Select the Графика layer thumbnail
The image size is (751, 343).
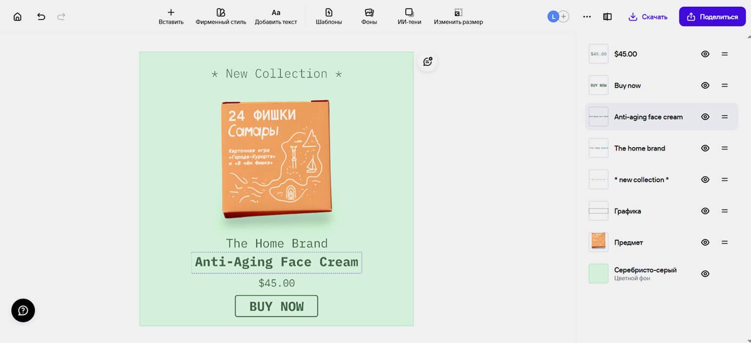click(598, 211)
